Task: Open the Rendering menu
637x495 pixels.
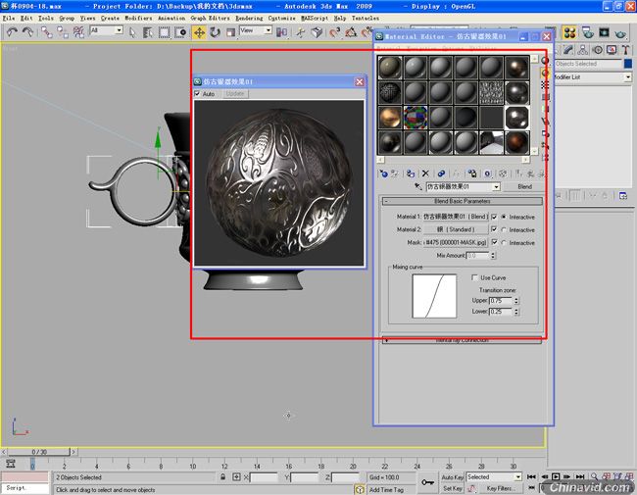Action: pos(249,19)
